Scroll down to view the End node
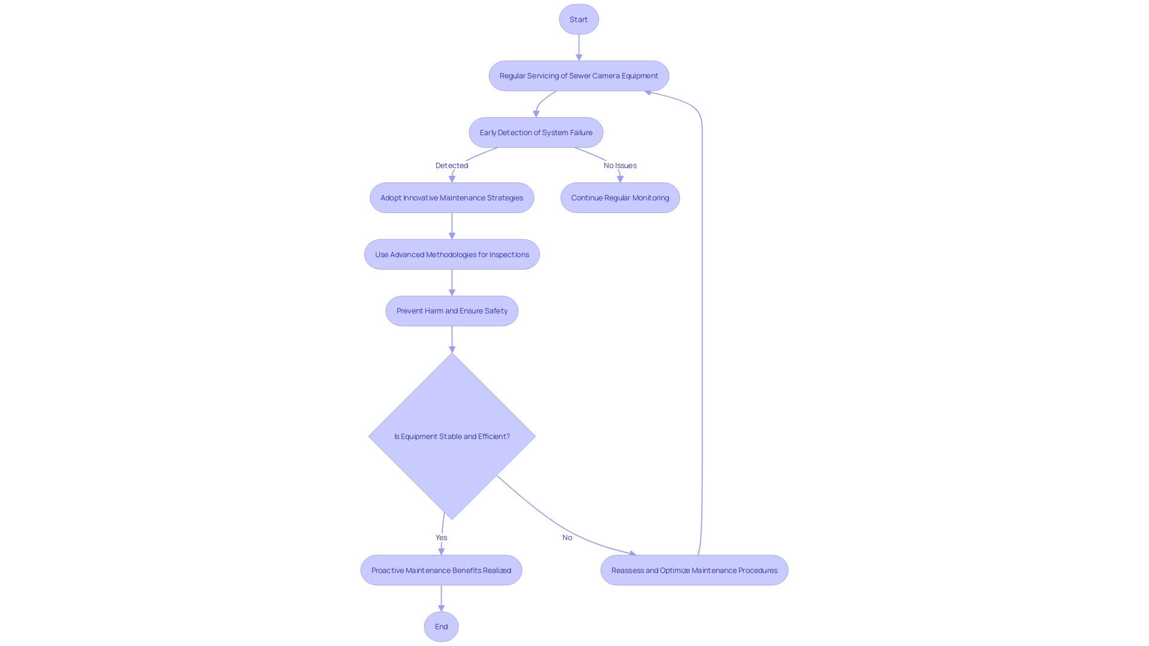The height and width of the screenshot is (646, 1149). 441,626
